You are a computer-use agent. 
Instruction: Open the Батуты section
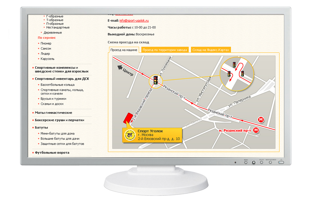point(41,128)
